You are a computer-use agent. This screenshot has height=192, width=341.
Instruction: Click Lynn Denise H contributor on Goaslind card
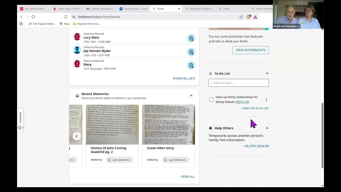click(x=119, y=160)
